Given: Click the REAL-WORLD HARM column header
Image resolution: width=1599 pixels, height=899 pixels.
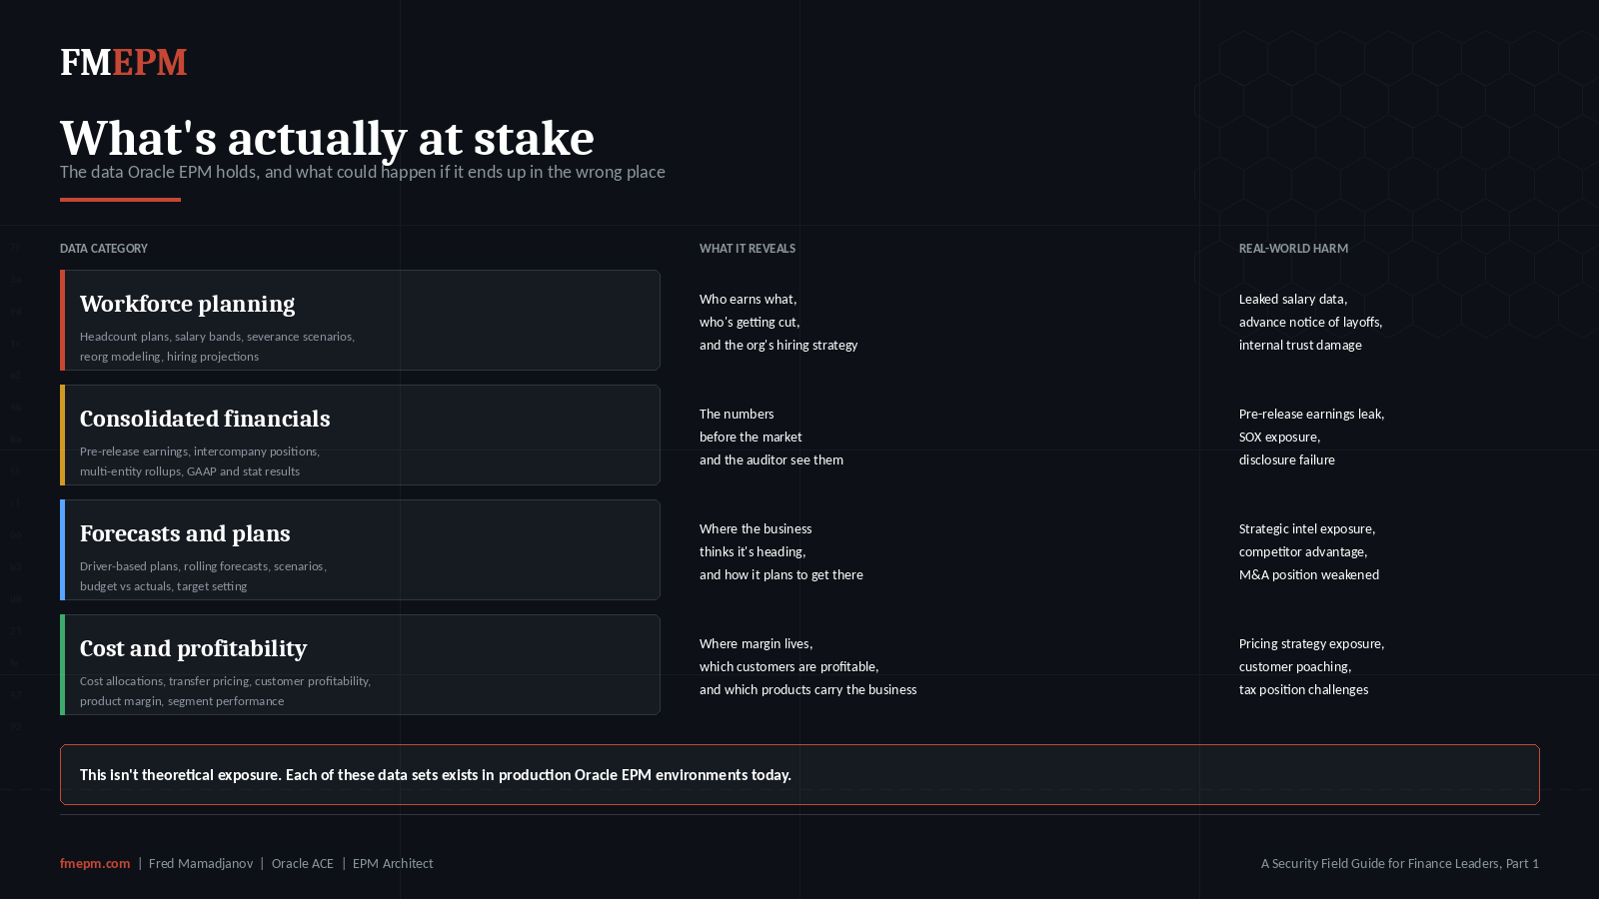Looking at the screenshot, I should 1293,249.
